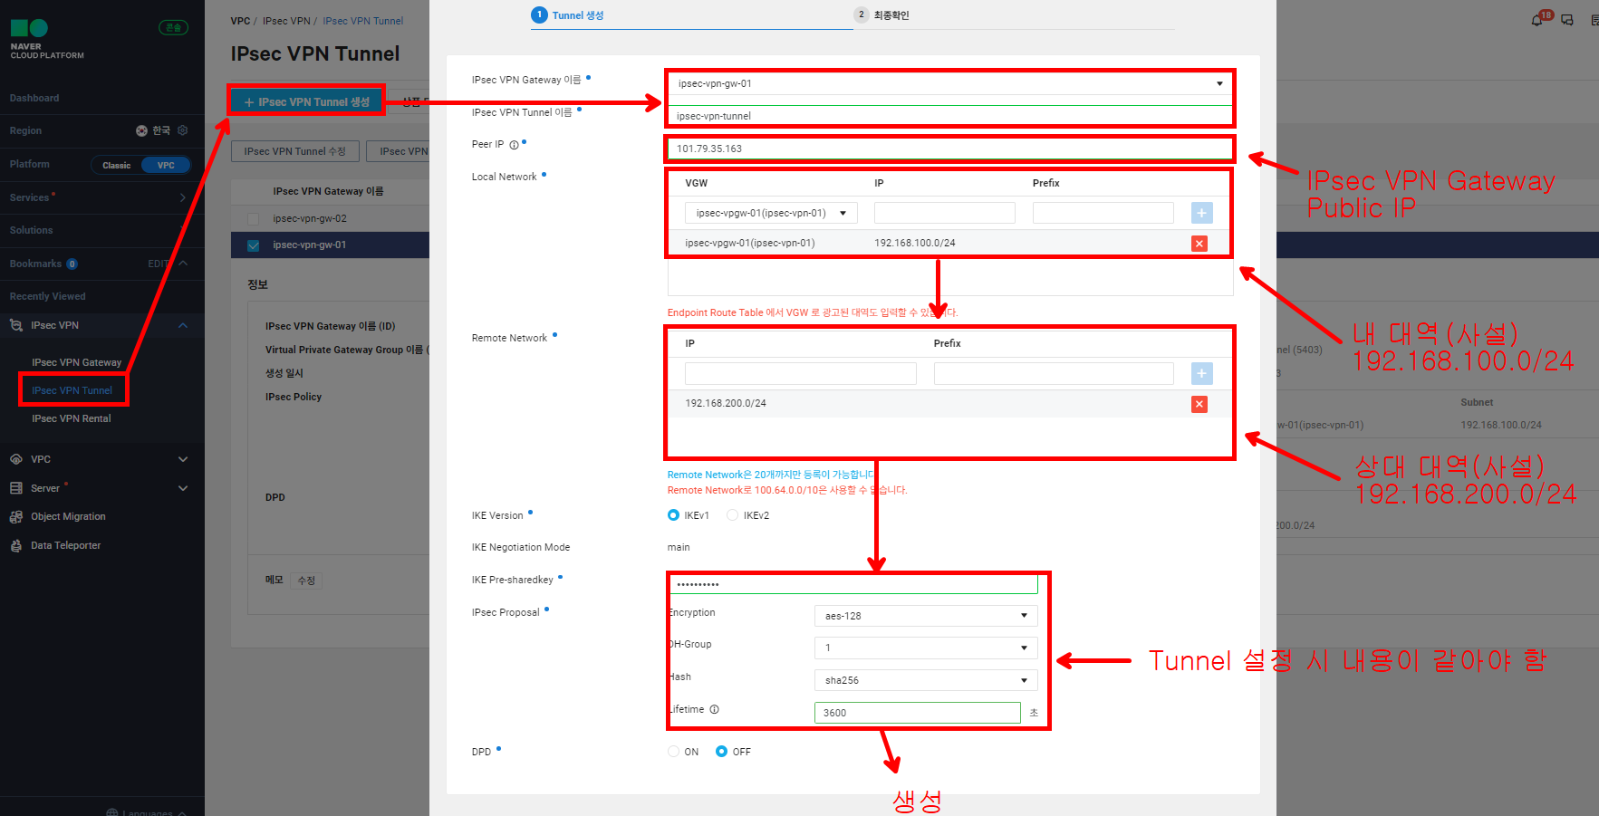Select the IKEv1 radio button
The height and width of the screenshot is (816, 1599).
click(673, 515)
